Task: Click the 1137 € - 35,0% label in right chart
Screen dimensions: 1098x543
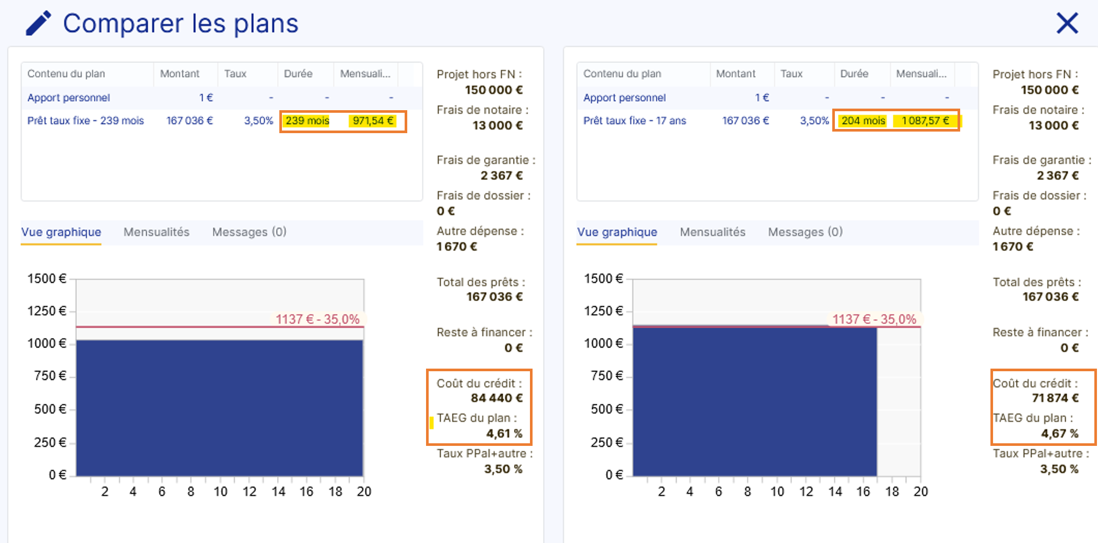Action: coord(874,319)
